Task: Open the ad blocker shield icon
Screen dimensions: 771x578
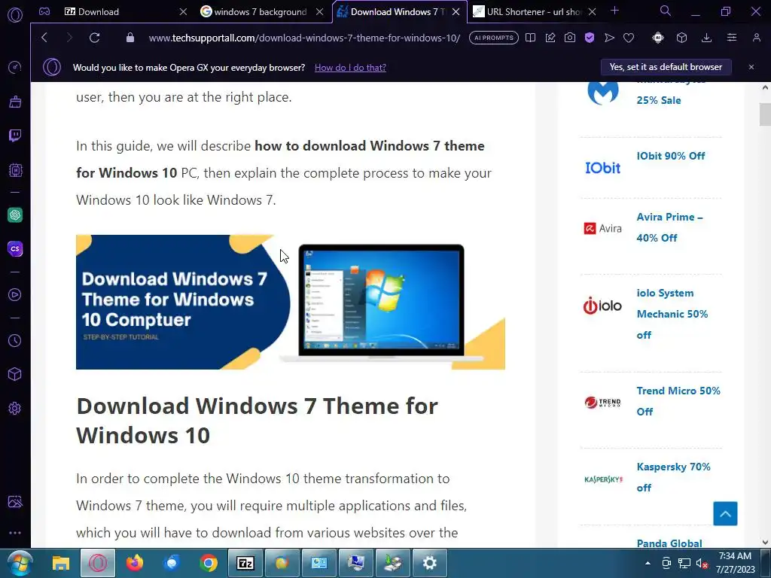Action: click(590, 38)
